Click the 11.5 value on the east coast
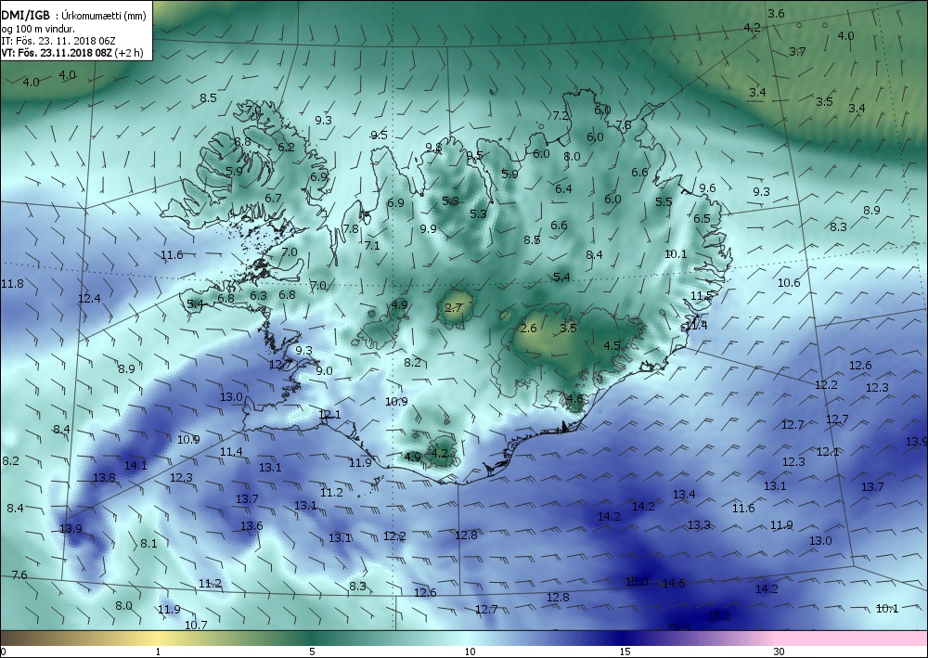This screenshot has height=658, width=928. (702, 295)
